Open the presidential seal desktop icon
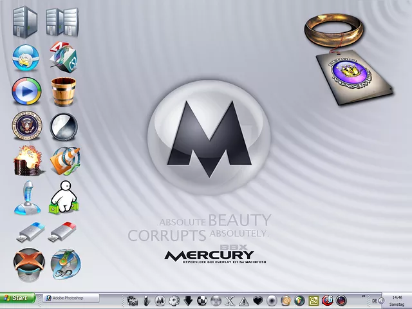This screenshot has width=412, height=309. (26, 126)
